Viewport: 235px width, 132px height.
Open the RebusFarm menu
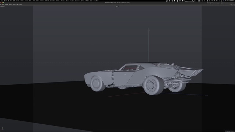96,1
